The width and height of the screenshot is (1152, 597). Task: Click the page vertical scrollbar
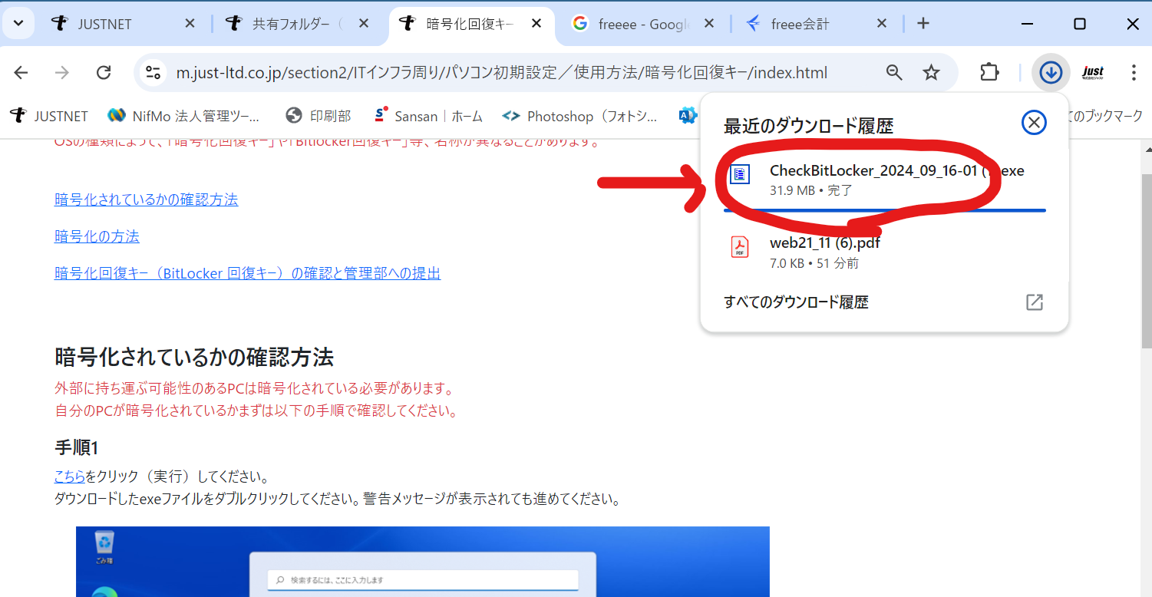(1146, 261)
